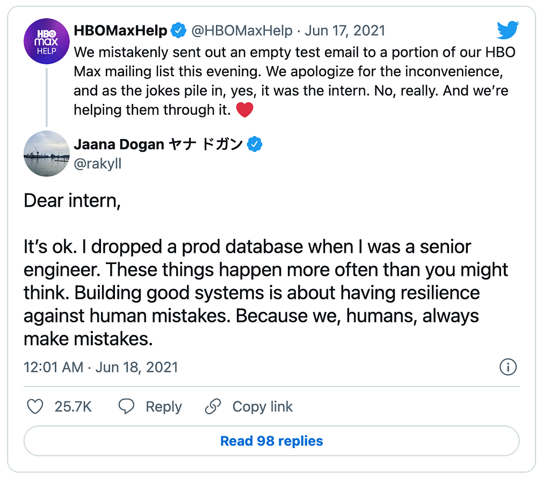
Task: Click the 25.7K likes count
Action: 73,407
